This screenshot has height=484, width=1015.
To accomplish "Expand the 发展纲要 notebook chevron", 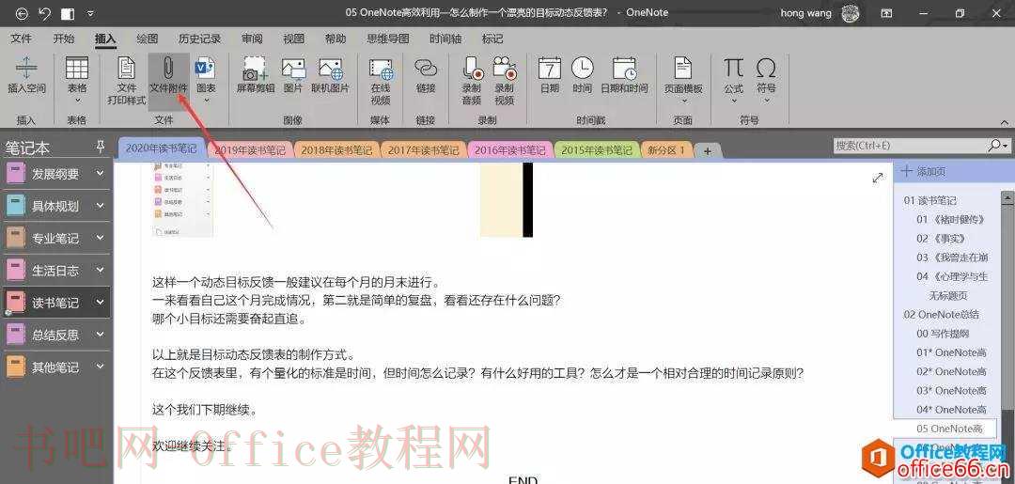I will click(100, 174).
